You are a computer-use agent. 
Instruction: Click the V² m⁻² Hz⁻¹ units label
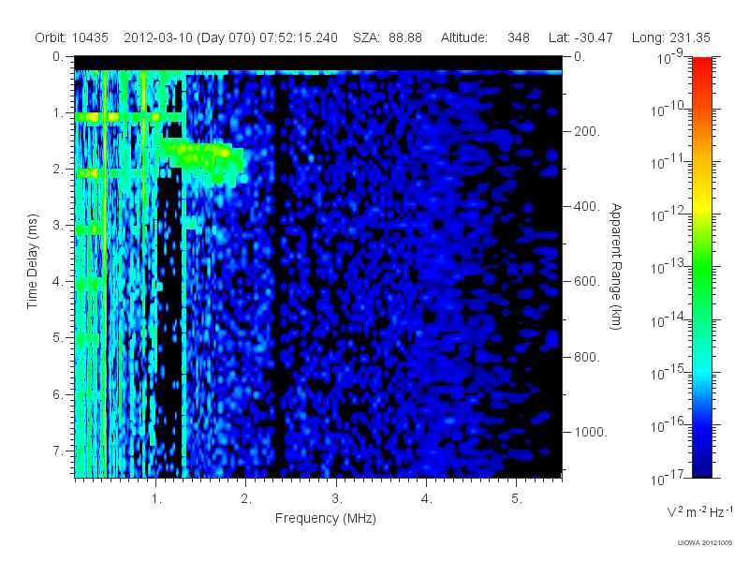click(x=699, y=511)
